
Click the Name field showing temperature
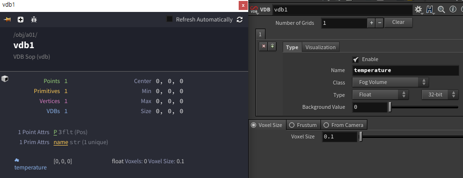(406, 71)
